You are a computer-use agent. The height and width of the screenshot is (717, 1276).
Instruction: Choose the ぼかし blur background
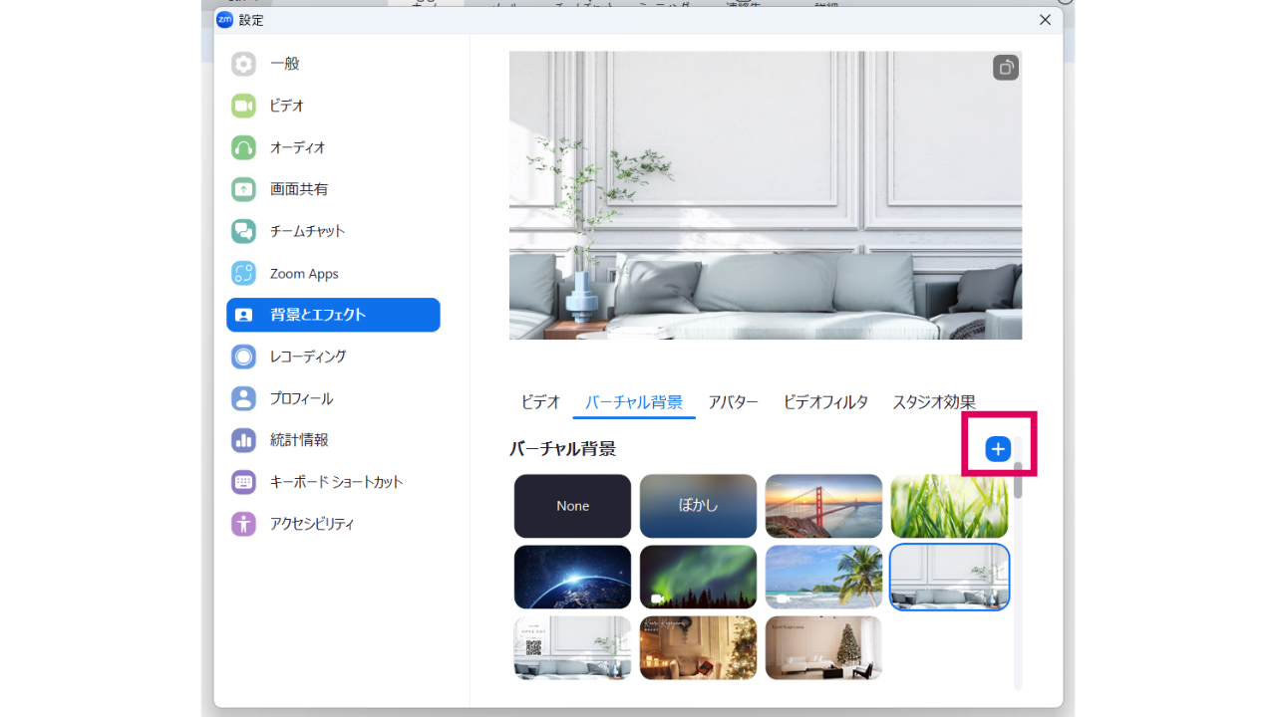[698, 506]
